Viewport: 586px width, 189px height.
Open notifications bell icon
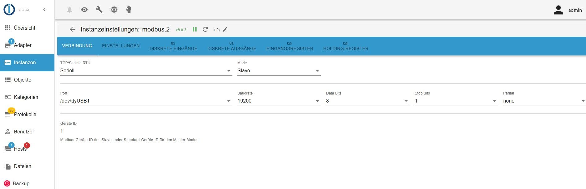(70, 10)
